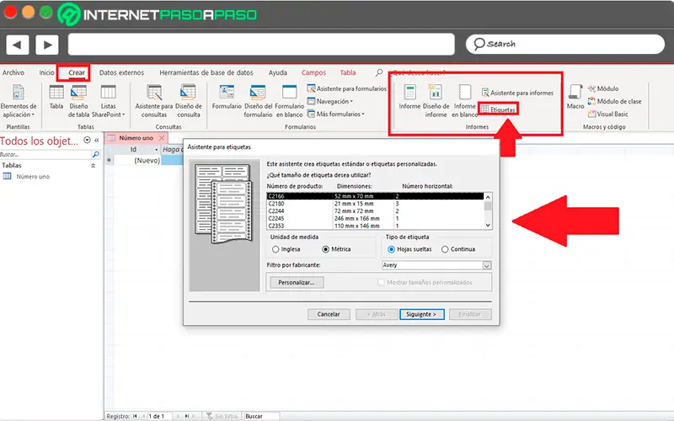Click the Personalizar... button
The height and width of the screenshot is (421, 674).
click(297, 282)
